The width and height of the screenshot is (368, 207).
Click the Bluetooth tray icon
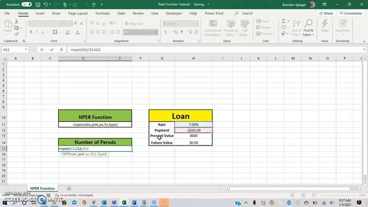pos(289,202)
